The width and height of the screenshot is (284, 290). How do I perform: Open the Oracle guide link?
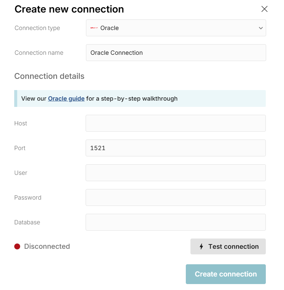coord(66,99)
